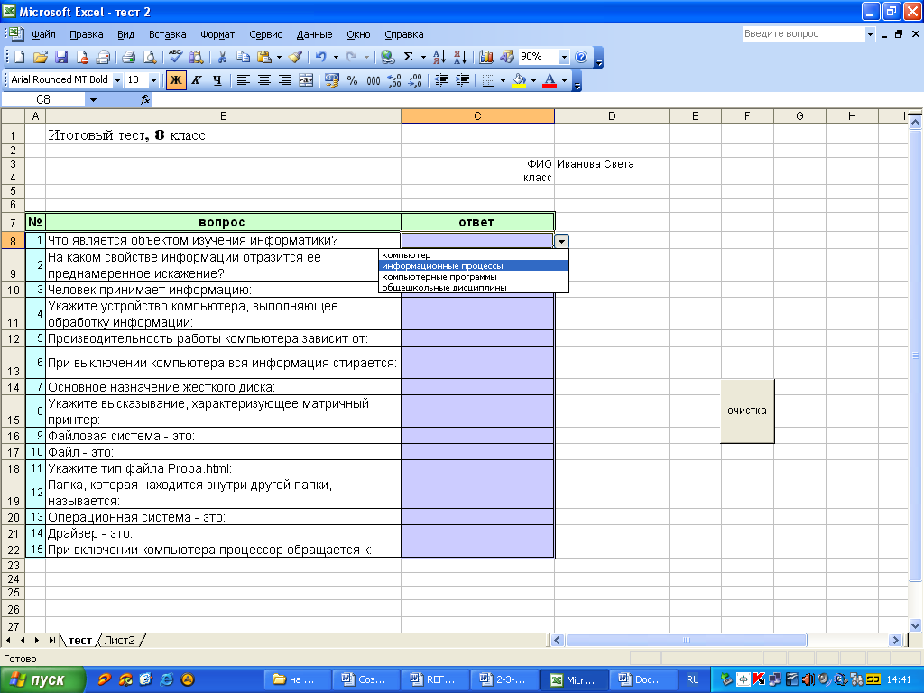This screenshot has width=924, height=693.
Task: Toggle Bold formatting (Ж)
Action: [x=176, y=80]
